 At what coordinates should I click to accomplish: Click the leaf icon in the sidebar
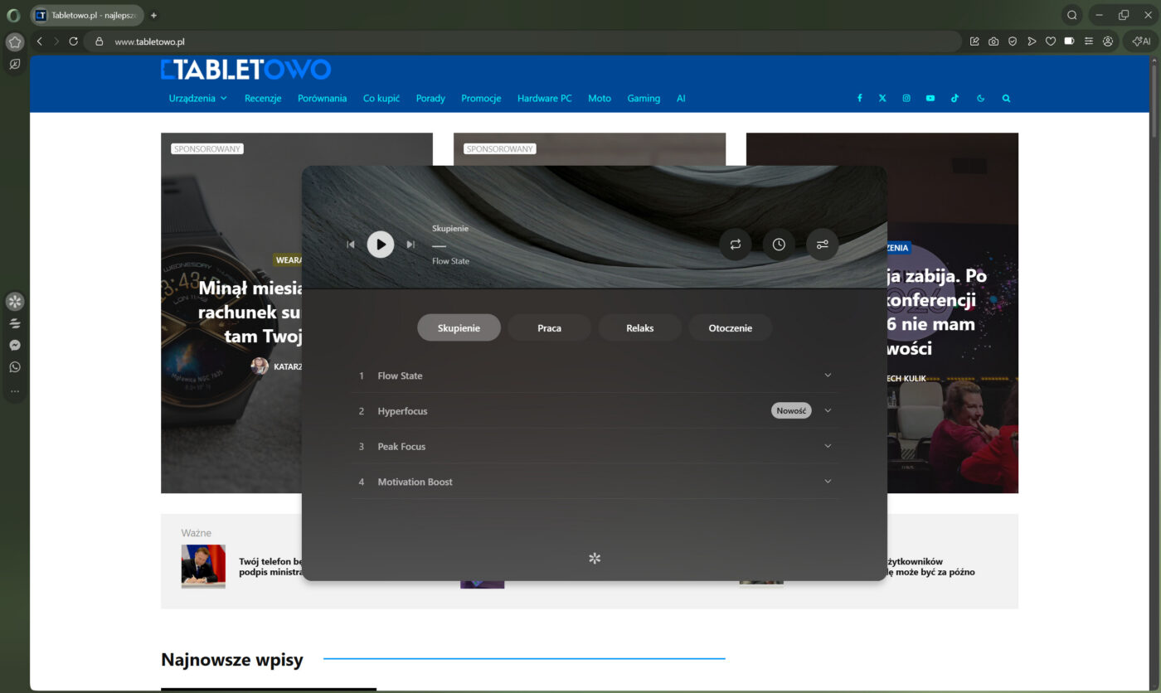[x=14, y=64]
